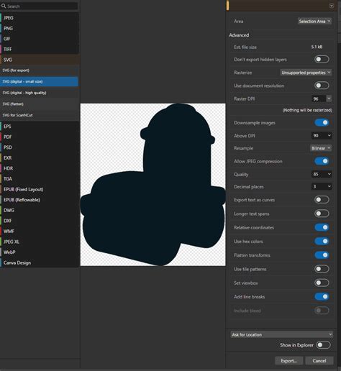This screenshot has height=371, width=341.
Task: Toggle Show in Explorer switch
Action: (x=323, y=345)
